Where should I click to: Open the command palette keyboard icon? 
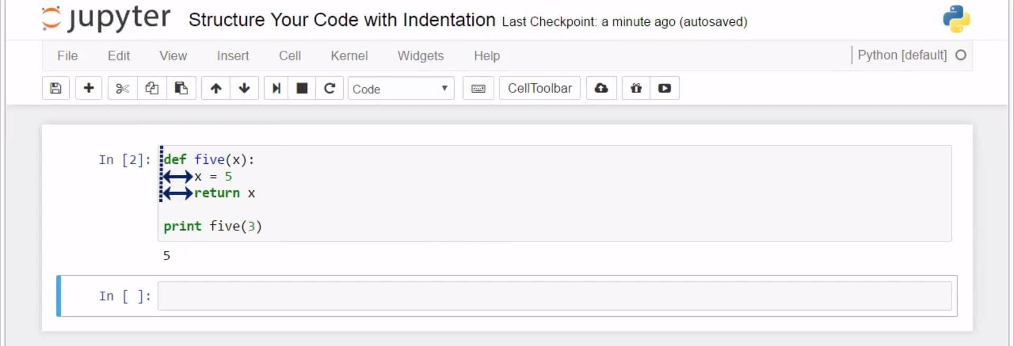tap(478, 88)
